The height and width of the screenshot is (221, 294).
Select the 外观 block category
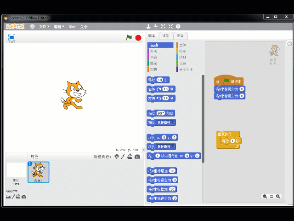coord(160,51)
